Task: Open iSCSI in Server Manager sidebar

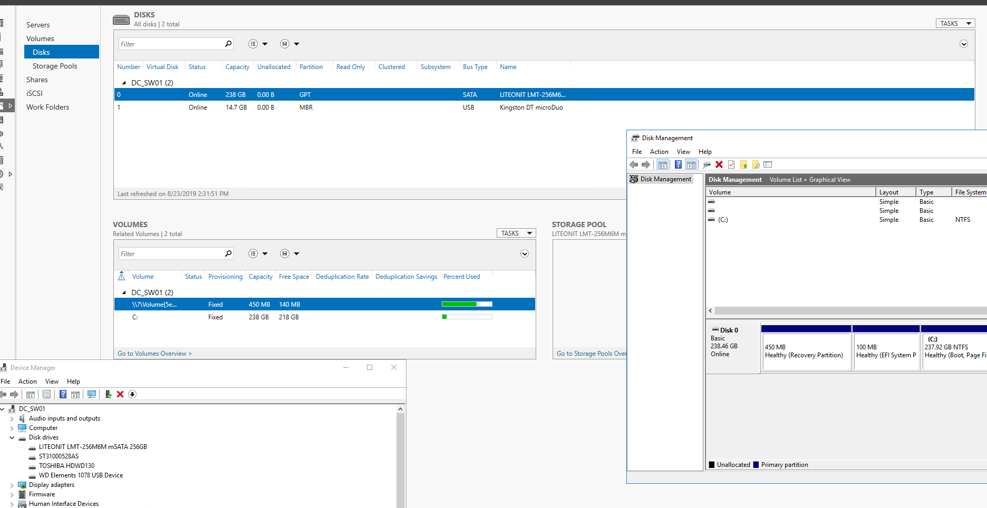Action: [34, 93]
